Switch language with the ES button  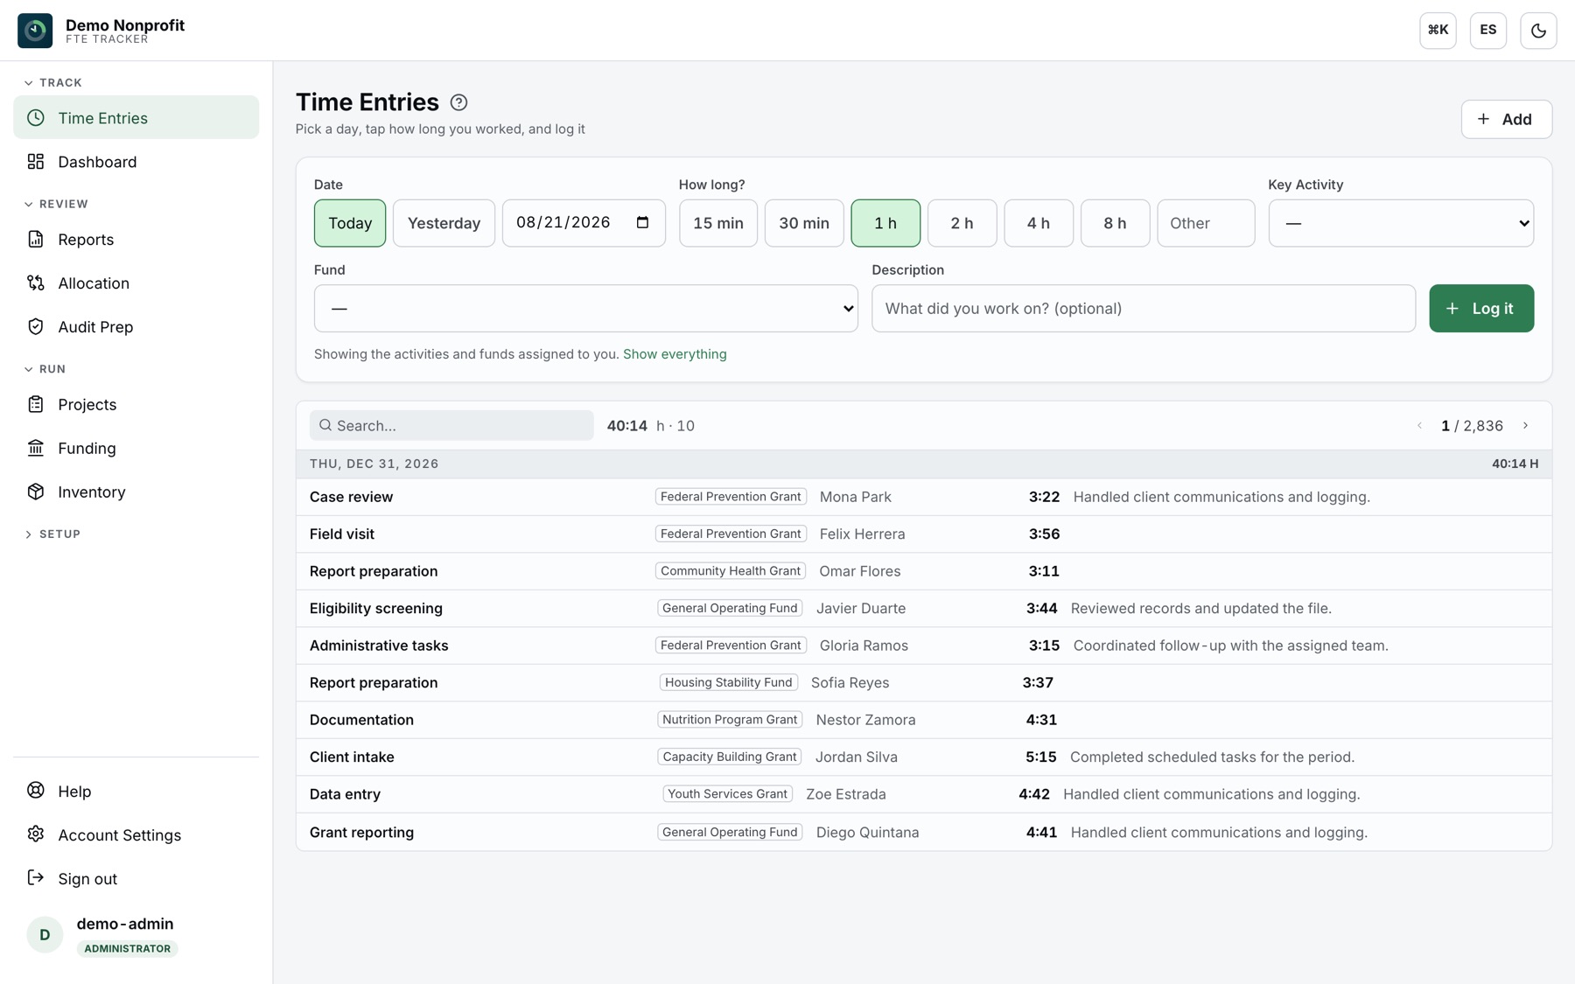tap(1487, 31)
